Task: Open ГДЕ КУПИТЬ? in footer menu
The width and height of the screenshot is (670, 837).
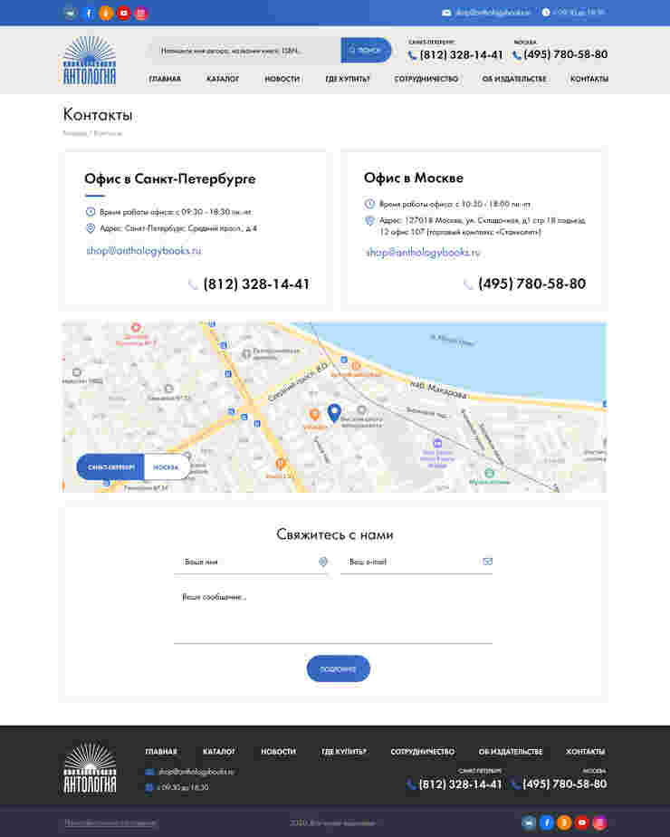Action: click(343, 752)
